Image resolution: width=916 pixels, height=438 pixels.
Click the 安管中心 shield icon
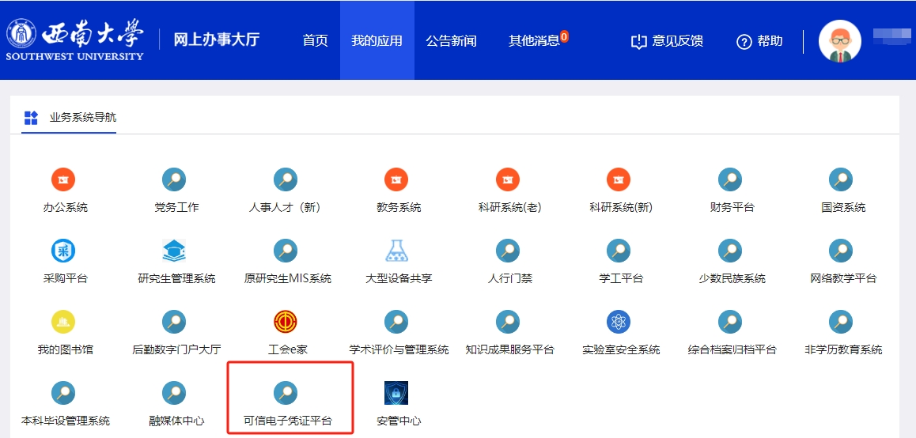(396, 393)
